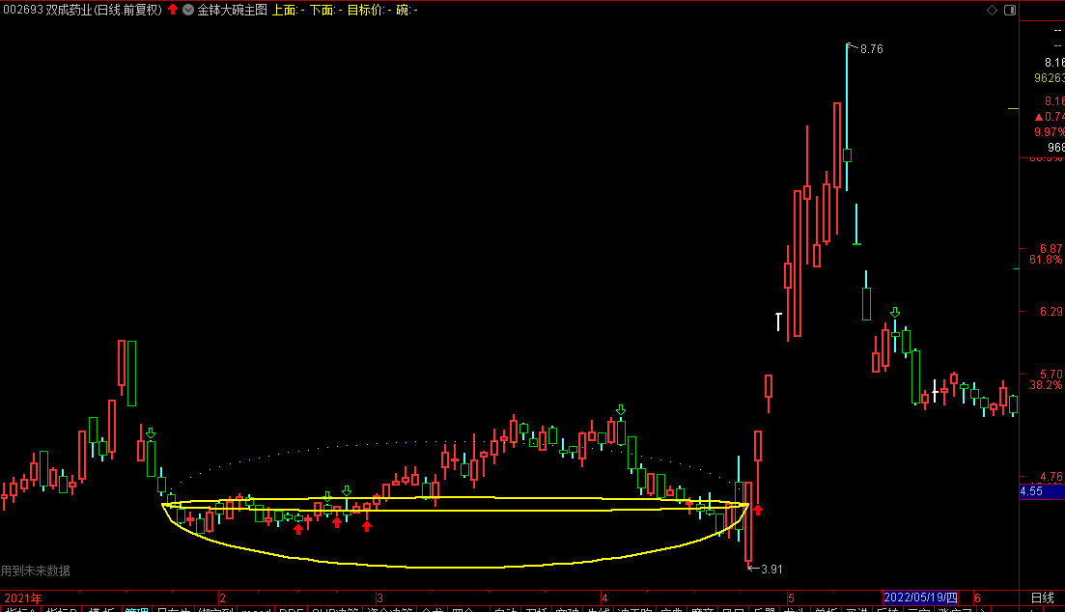The height and width of the screenshot is (612, 1065).
Task: Click the 8.76 high price marker
Action: (872, 49)
